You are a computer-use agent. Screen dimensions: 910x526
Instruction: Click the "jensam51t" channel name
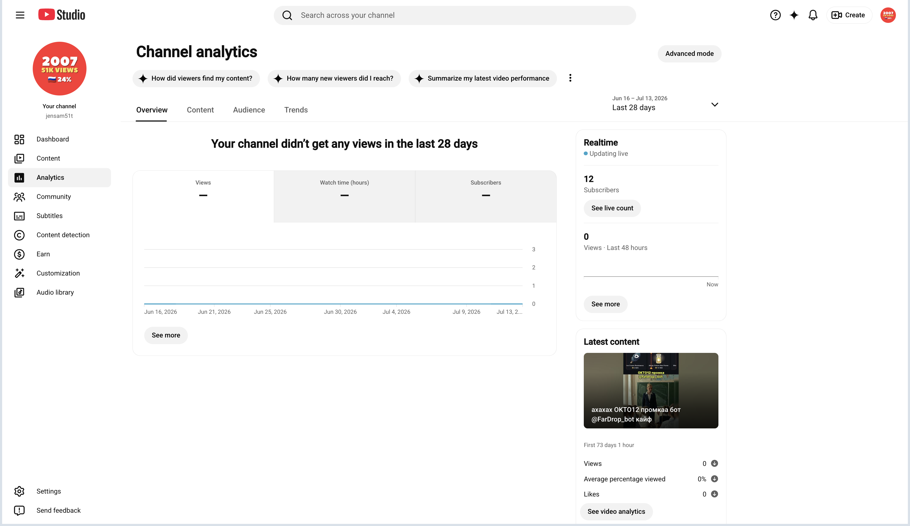click(x=59, y=116)
